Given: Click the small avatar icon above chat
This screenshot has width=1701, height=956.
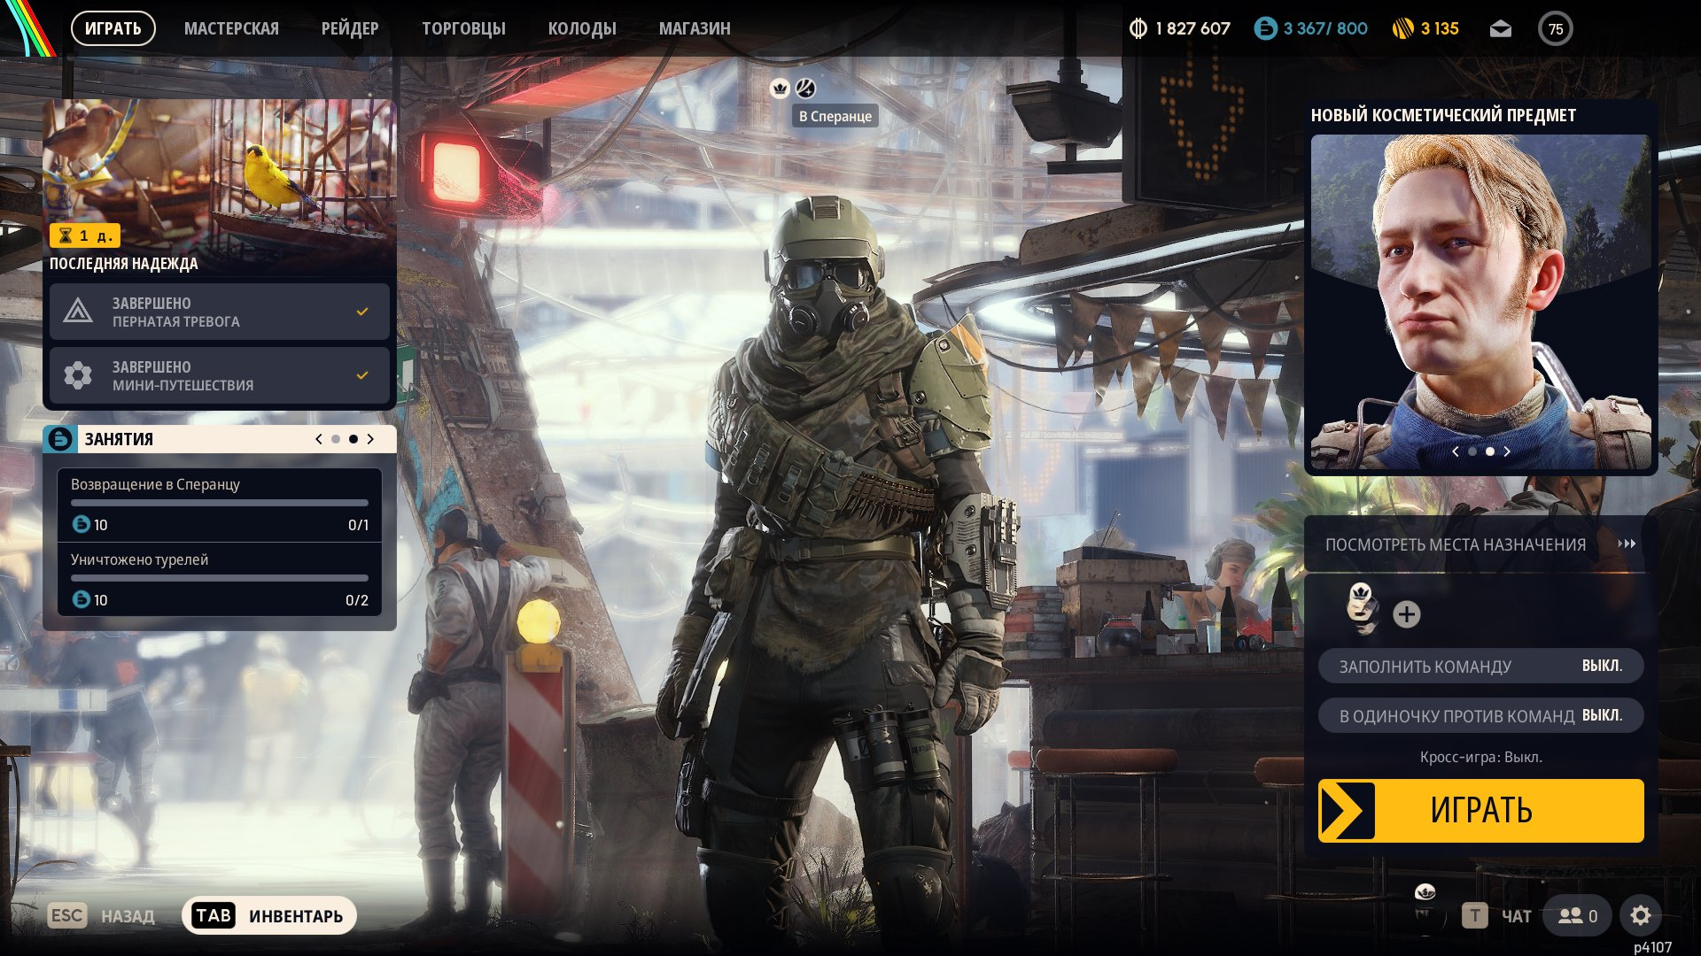Looking at the screenshot, I should pyautogui.click(x=1425, y=892).
